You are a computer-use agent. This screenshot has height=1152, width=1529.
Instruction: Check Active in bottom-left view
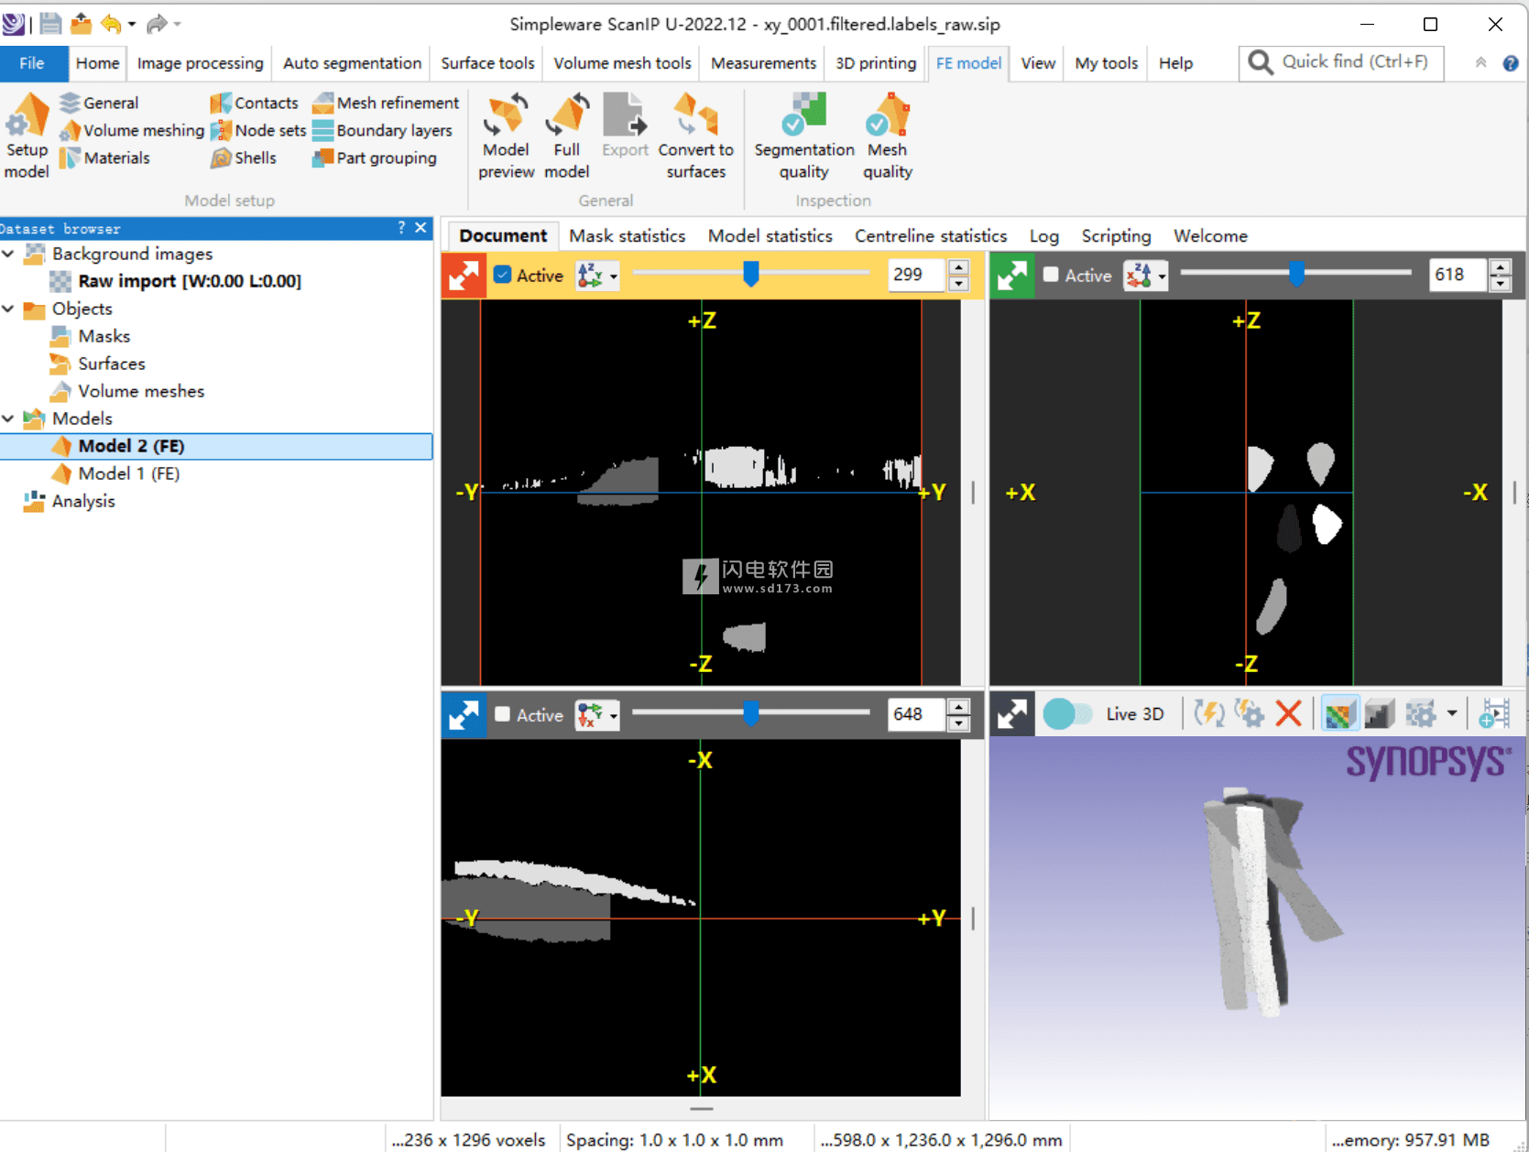(503, 714)
